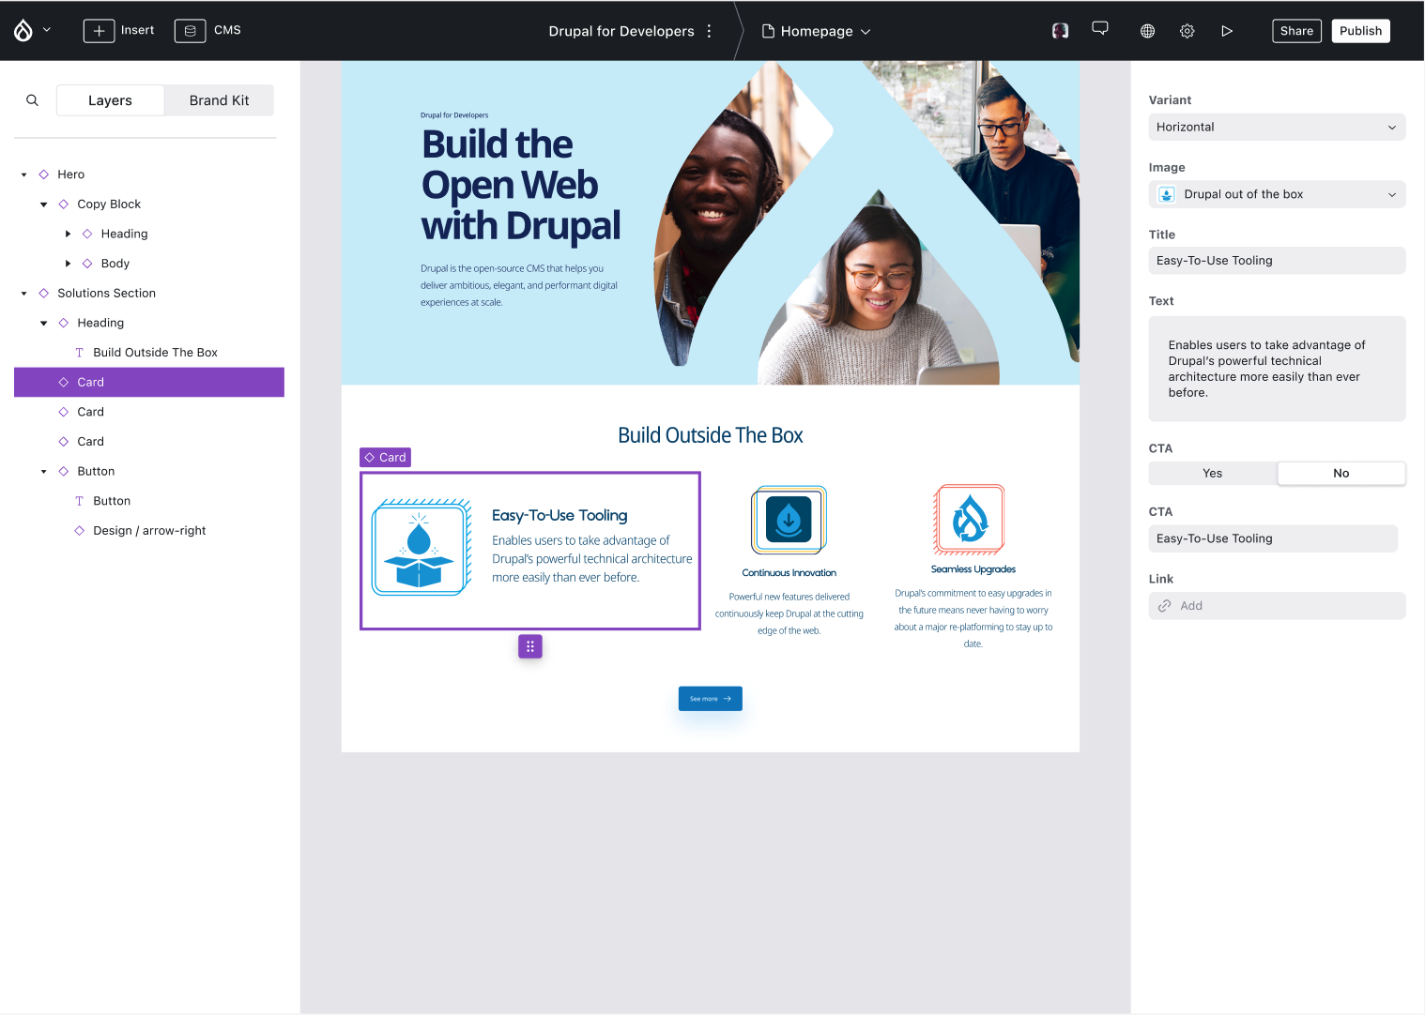1425x1015 pixels.
Task: Open settings gear icon in top bar
Action: 1187,31
